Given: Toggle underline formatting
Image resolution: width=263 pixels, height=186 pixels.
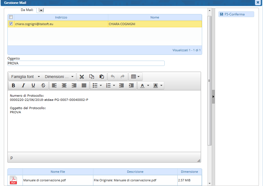Looking at the screenshot, I should [33, 86].
